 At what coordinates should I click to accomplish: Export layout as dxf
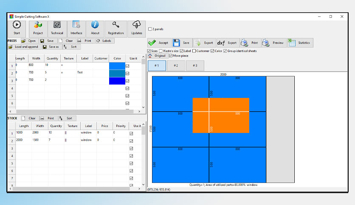[x=228, y=43]
